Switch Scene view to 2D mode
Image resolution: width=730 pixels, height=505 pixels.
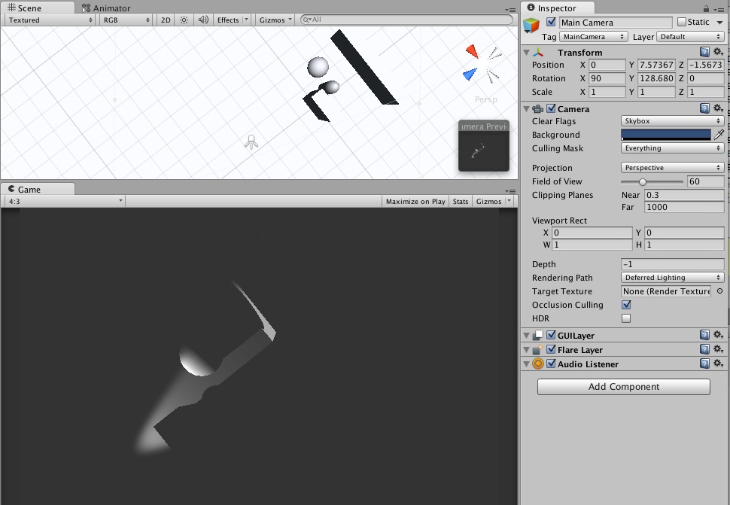click(x=165, y=20)
